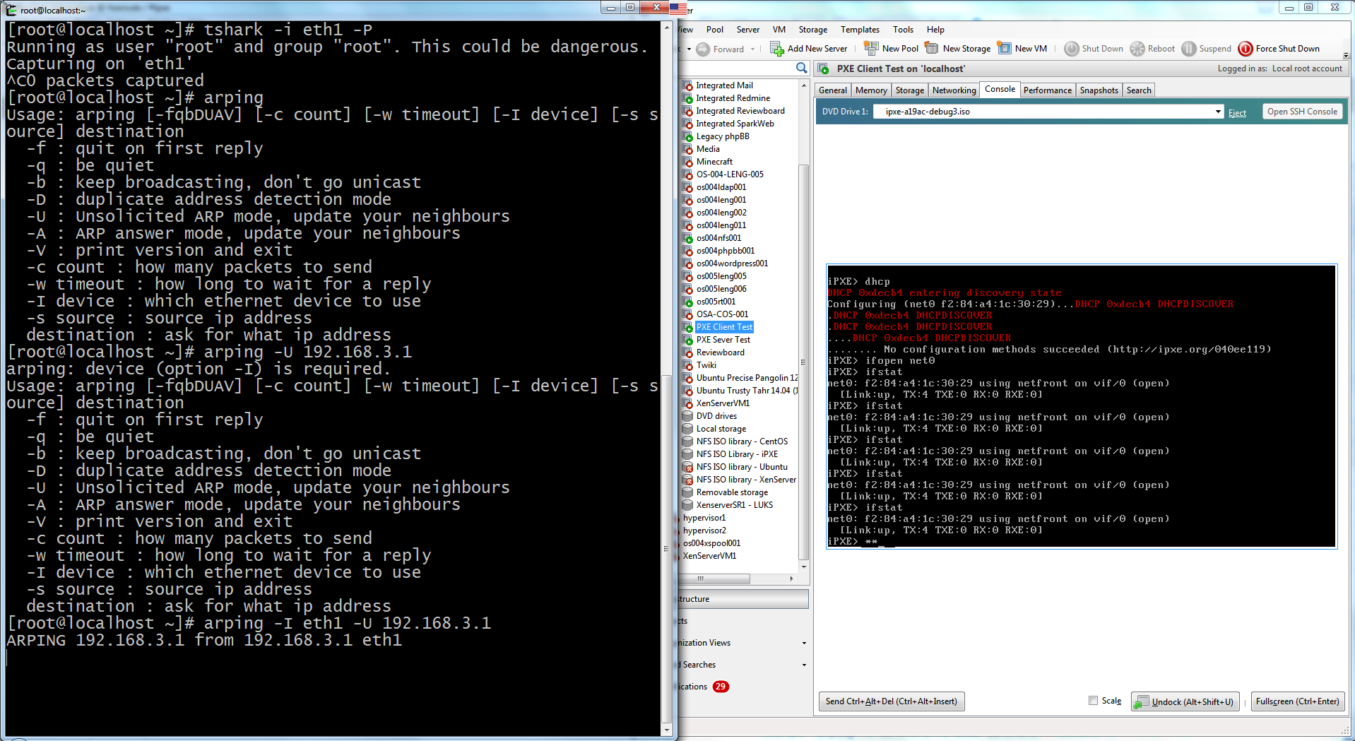Viewport: 1355px width, 741px height.
Task: Open the DVD Drive 1 ISO dropdown
Action: 1218,112
